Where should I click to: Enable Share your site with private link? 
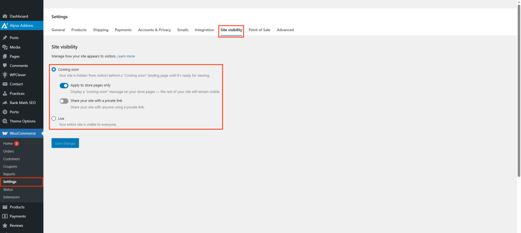pos(64,101)
